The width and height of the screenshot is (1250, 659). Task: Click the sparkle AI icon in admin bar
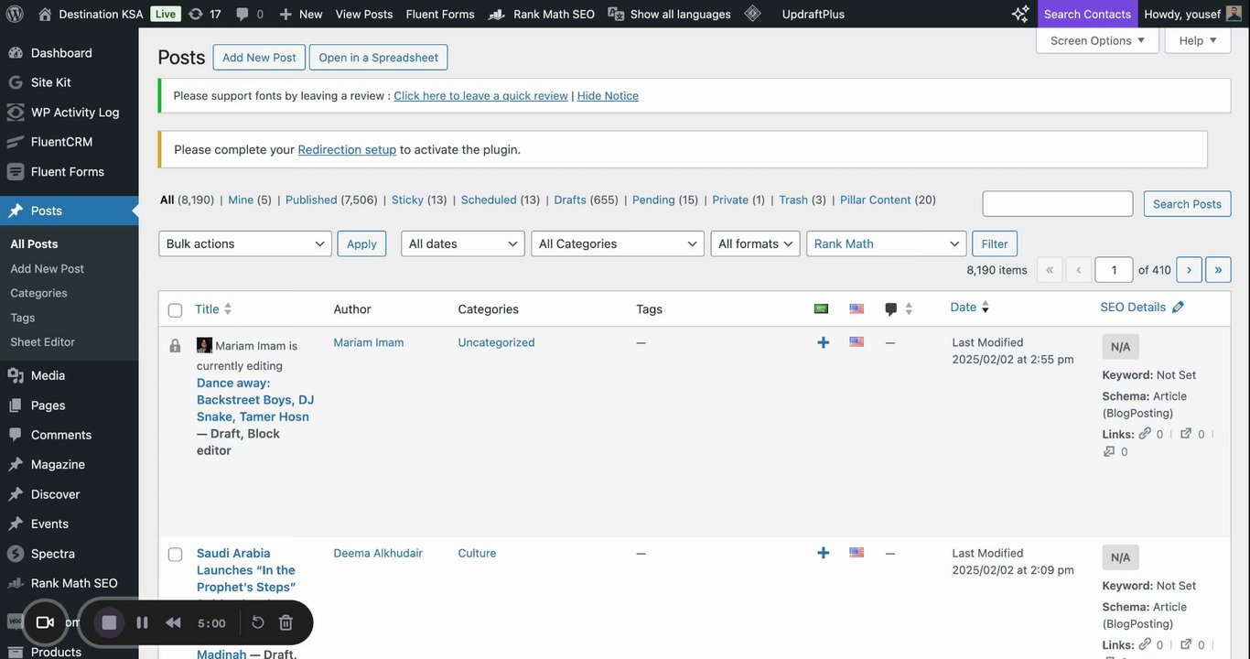1020,14
